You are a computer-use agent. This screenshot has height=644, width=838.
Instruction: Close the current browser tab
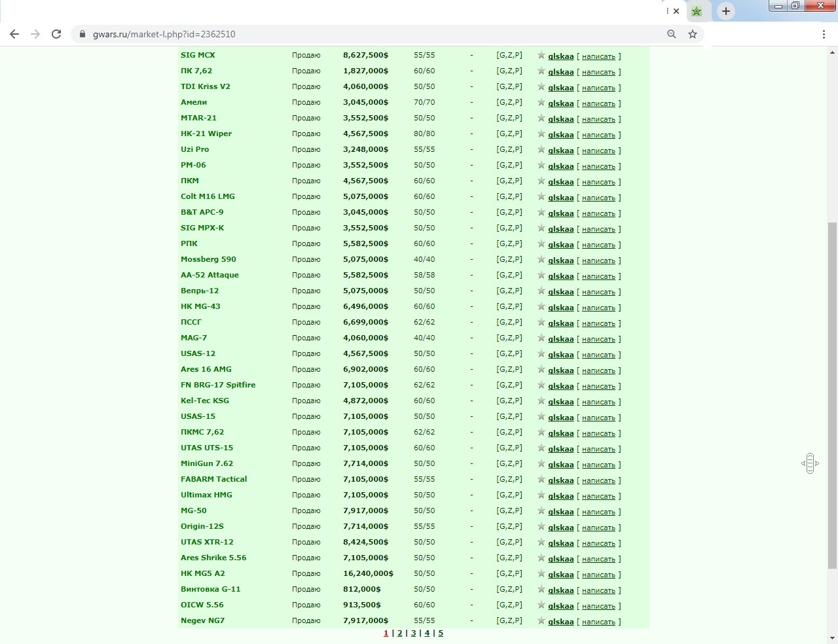pos(676,11)
